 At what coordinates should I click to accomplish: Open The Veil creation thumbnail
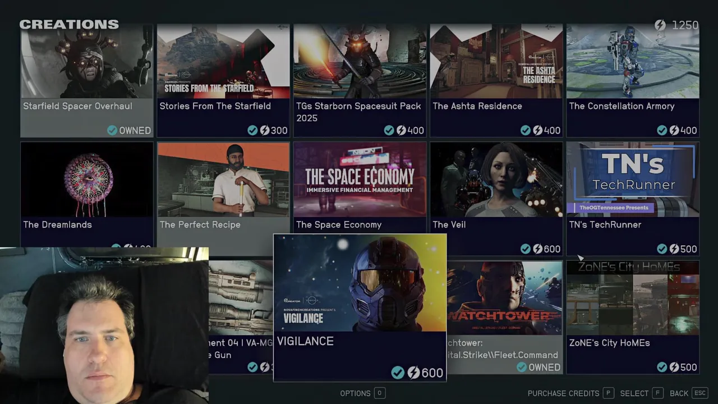496,180
